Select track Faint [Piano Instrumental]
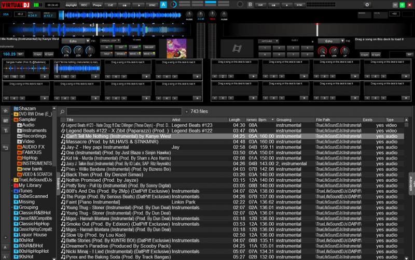 [232, 202]
